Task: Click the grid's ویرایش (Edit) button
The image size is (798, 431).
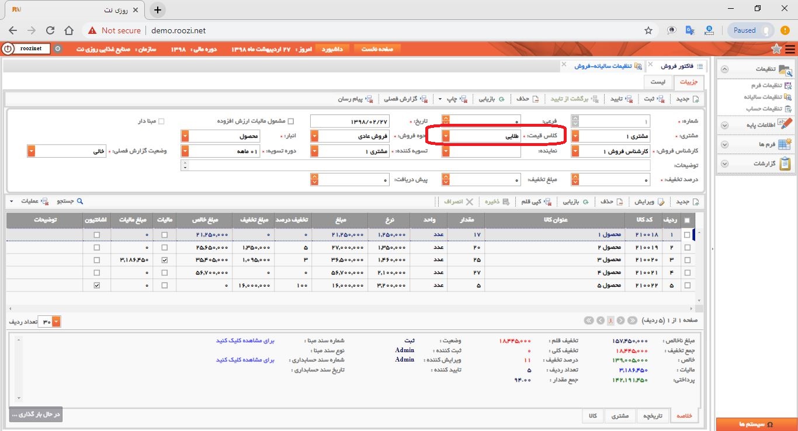Action: (x=648, y=201)
